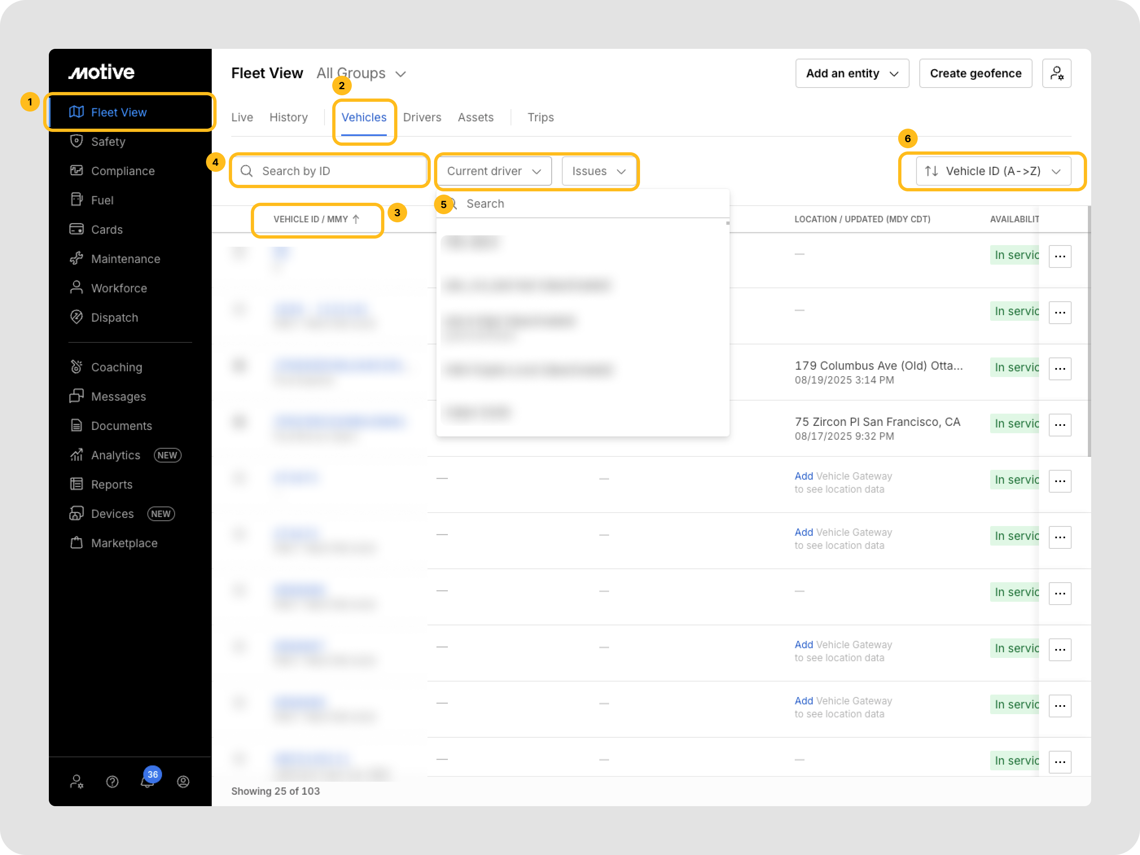The width and height of the screenshot is (1140, 855).
Task: Click the admin settings icon in top right
Action: click(x=1057, y=73)
